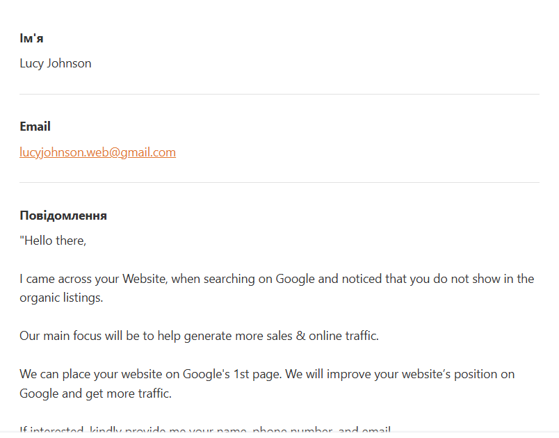Click the "Hello there," greeting line
559x438 pixels.
coord(53,241)
